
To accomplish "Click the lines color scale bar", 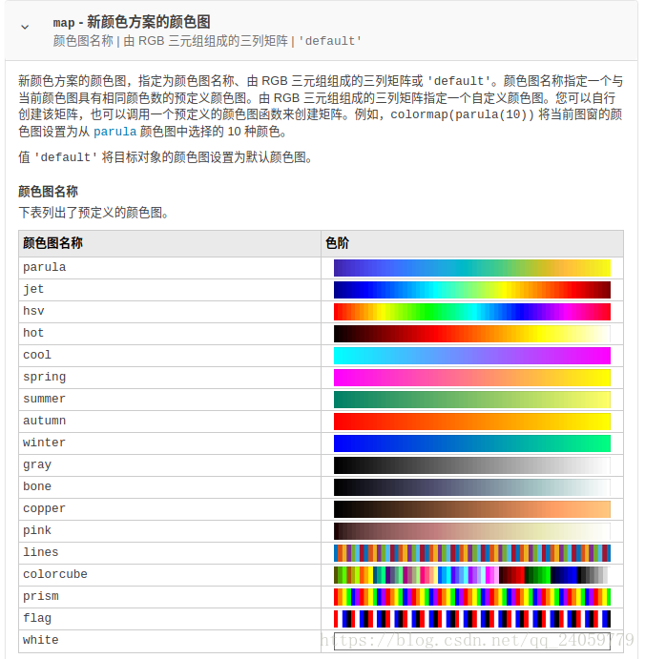I will (x=471, y=553).
